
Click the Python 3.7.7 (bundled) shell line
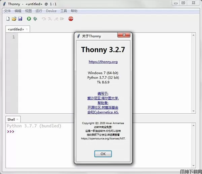[x=34, y=126]
